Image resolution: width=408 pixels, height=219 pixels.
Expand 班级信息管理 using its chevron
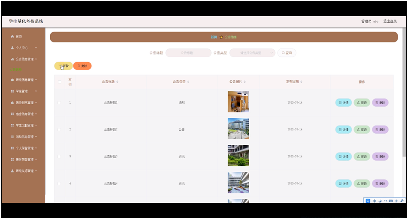[x=36, y=80]
